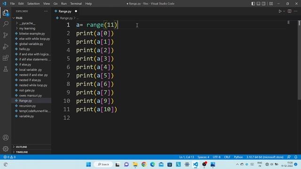Open the Mail app from the taskbar
Screen dimensions: 301x169
pos(161,164)
